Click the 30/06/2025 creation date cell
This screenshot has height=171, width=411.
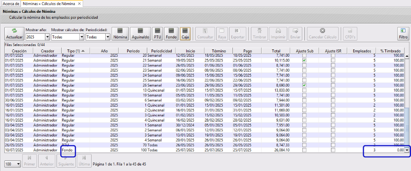pyautogui.click(x=19, y=100)
